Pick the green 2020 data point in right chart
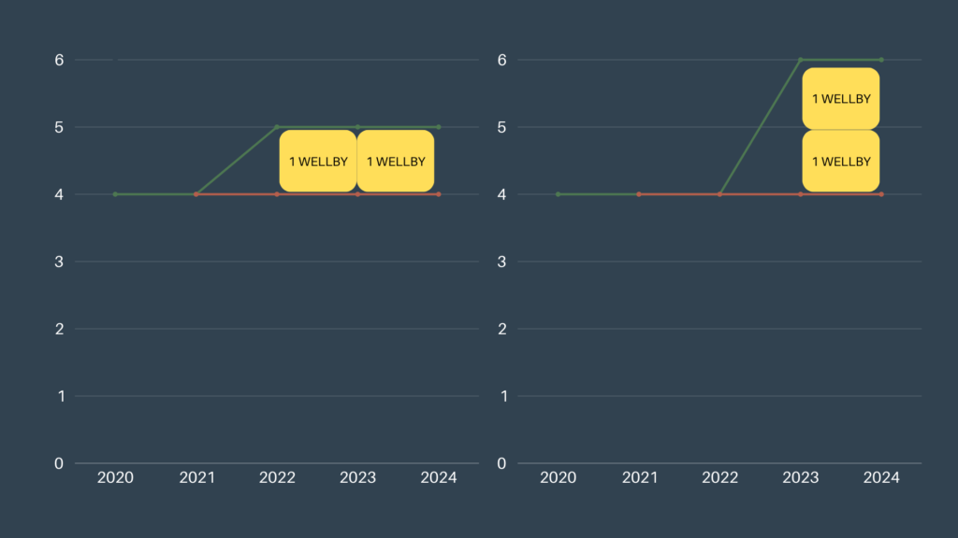The image size is (958, 538). click(559, 194)
